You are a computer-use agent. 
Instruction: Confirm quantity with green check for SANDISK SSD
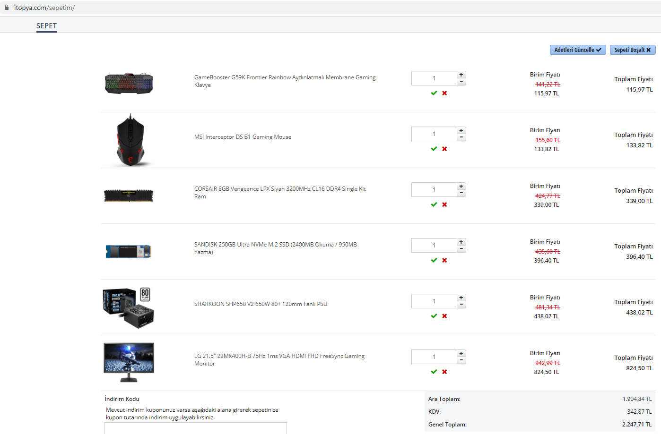point(434,260)
